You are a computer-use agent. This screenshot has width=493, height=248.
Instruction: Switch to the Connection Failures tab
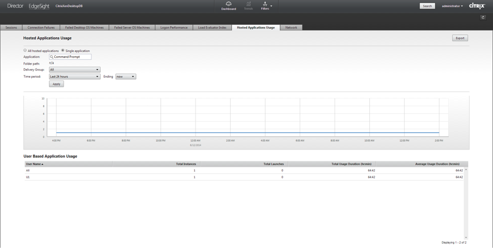[41, 27]
